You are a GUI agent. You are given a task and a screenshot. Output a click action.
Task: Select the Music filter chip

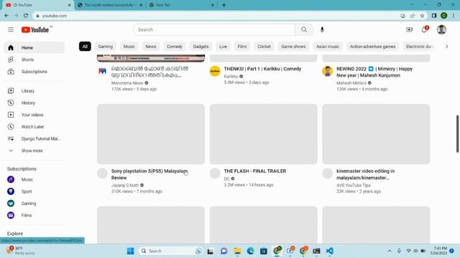129,47
